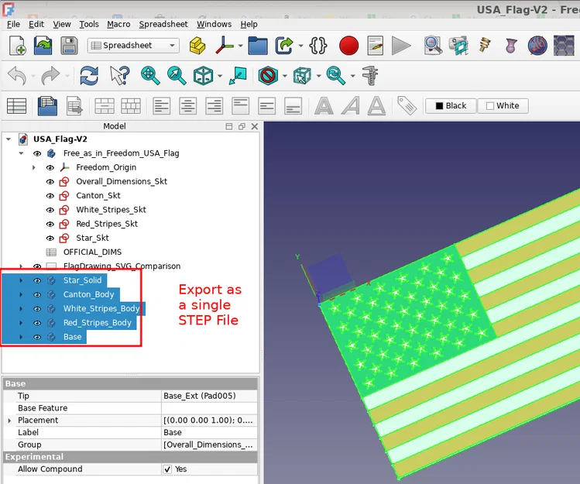Set background color with White button
The image size is (580, 484).
(503, 106)
